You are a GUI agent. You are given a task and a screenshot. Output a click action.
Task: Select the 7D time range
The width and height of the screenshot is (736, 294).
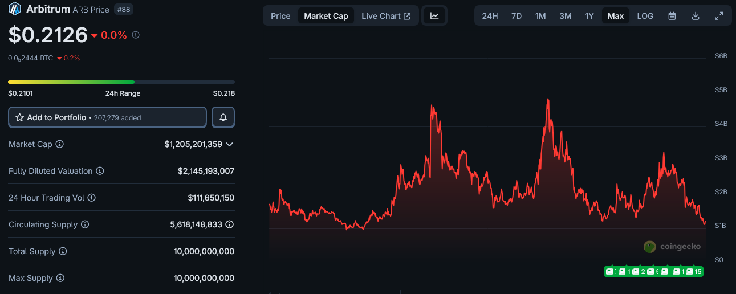(517, 16)
